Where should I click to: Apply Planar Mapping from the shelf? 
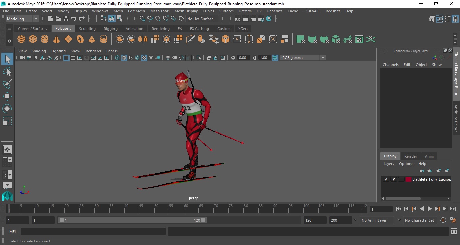click(301, 39)
